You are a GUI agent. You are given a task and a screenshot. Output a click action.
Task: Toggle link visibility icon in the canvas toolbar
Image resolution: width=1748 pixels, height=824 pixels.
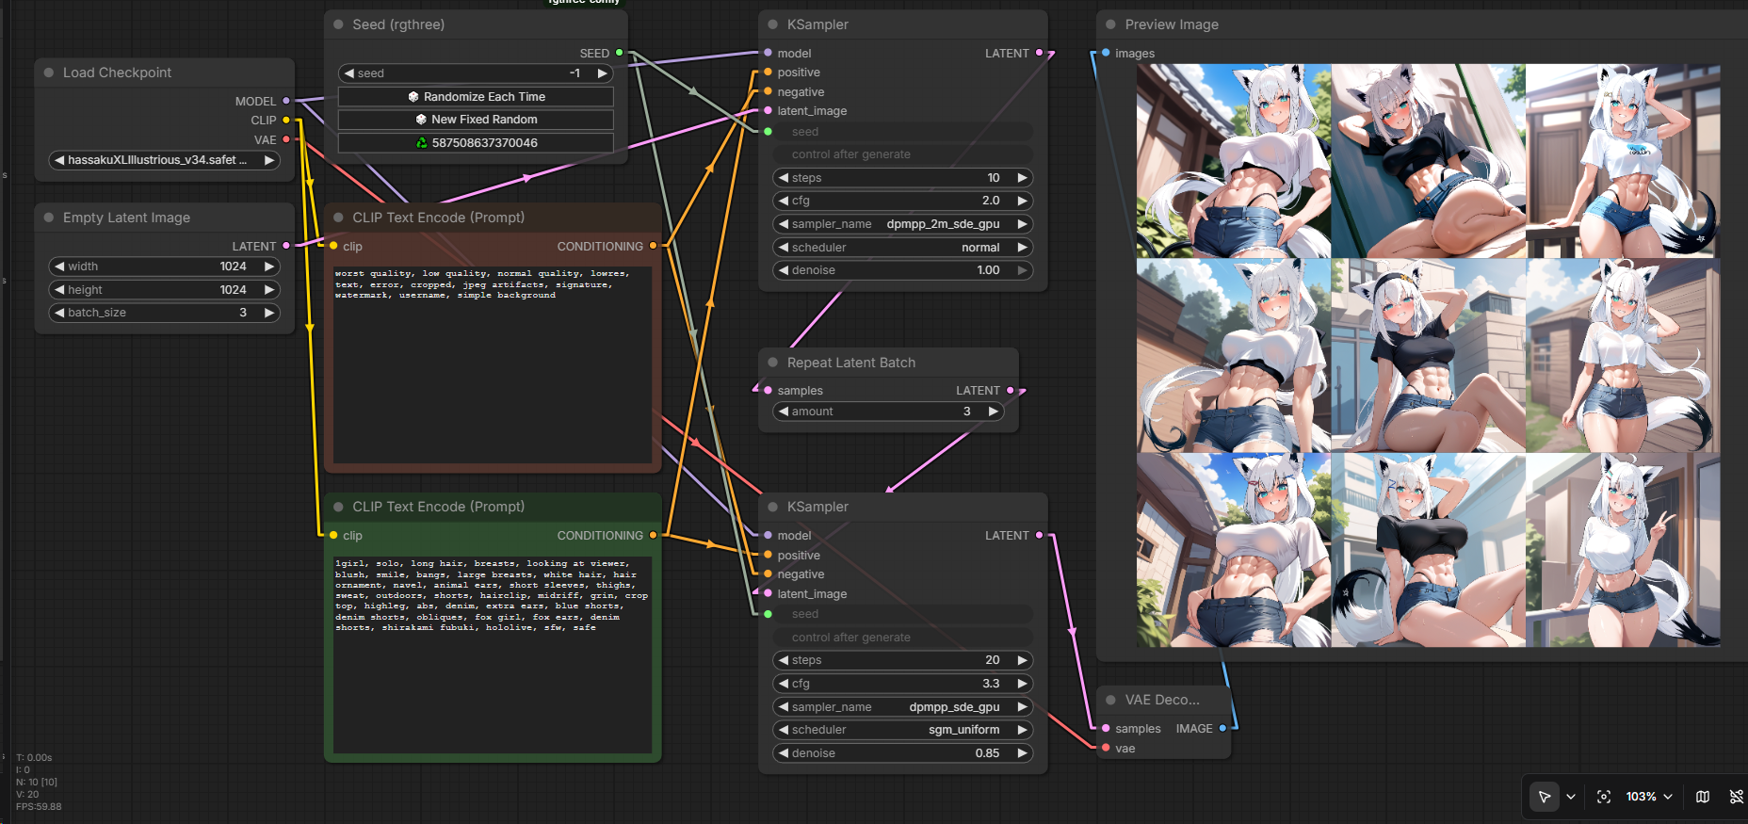1736,797
